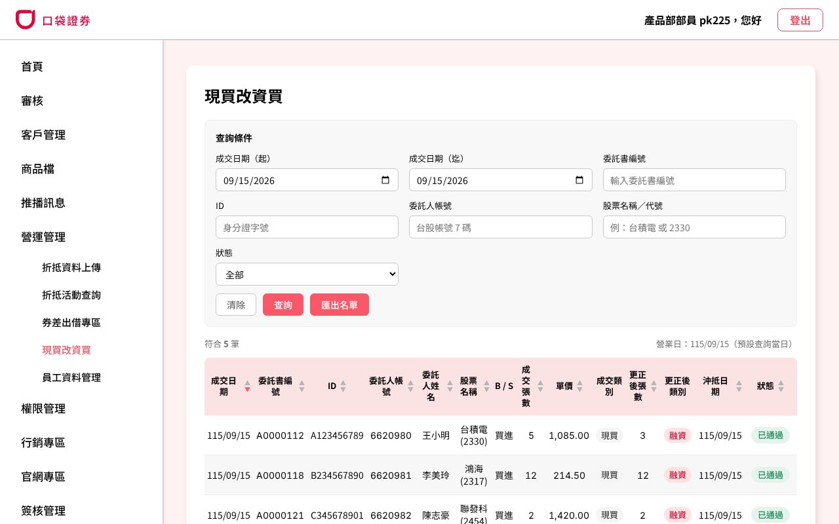Focus the 委託人帳號 input field

tap(500, 227)
